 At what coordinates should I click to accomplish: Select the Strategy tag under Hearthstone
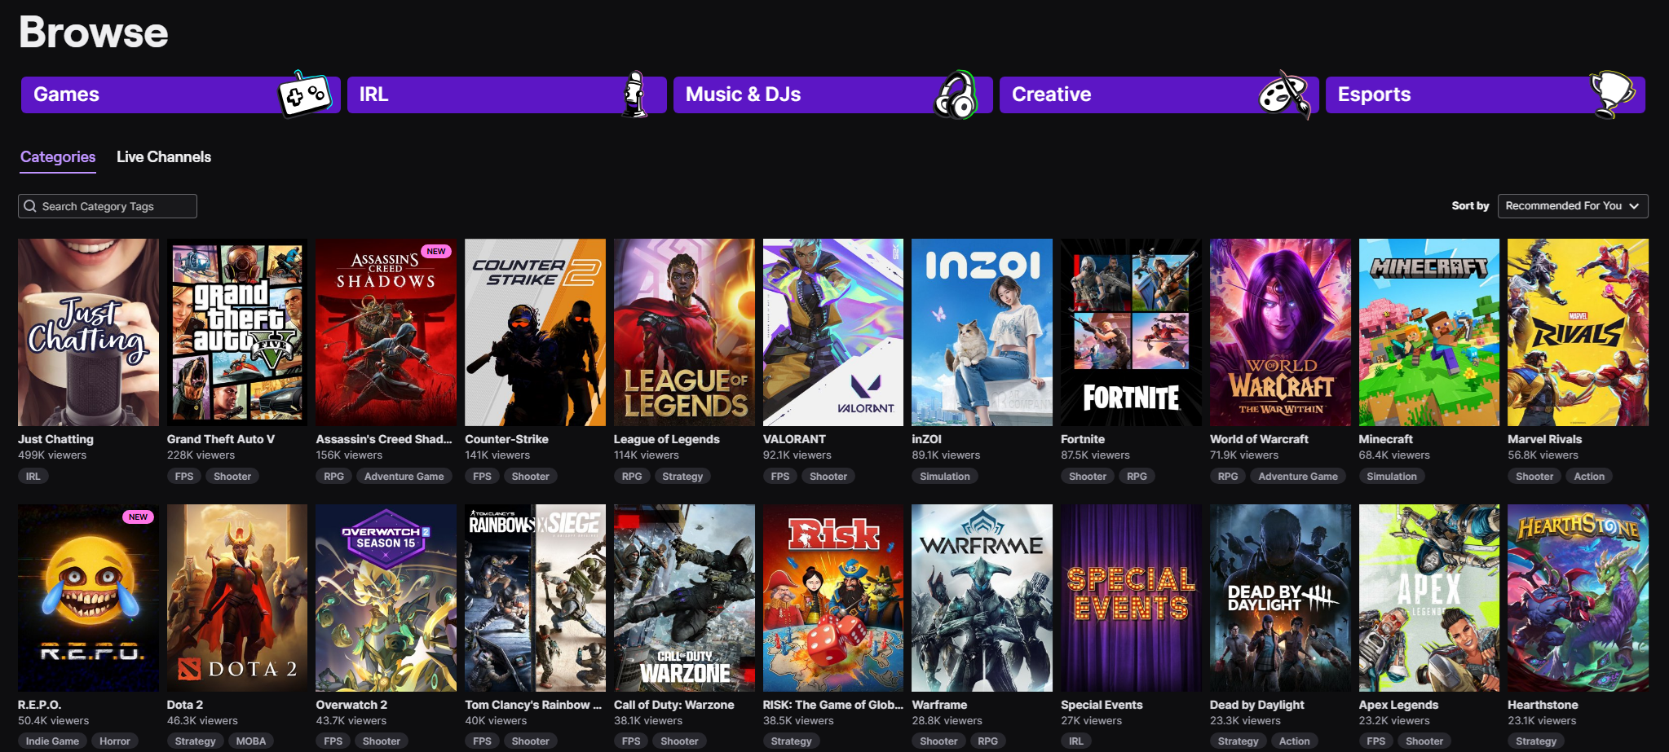pos(1536,741)
